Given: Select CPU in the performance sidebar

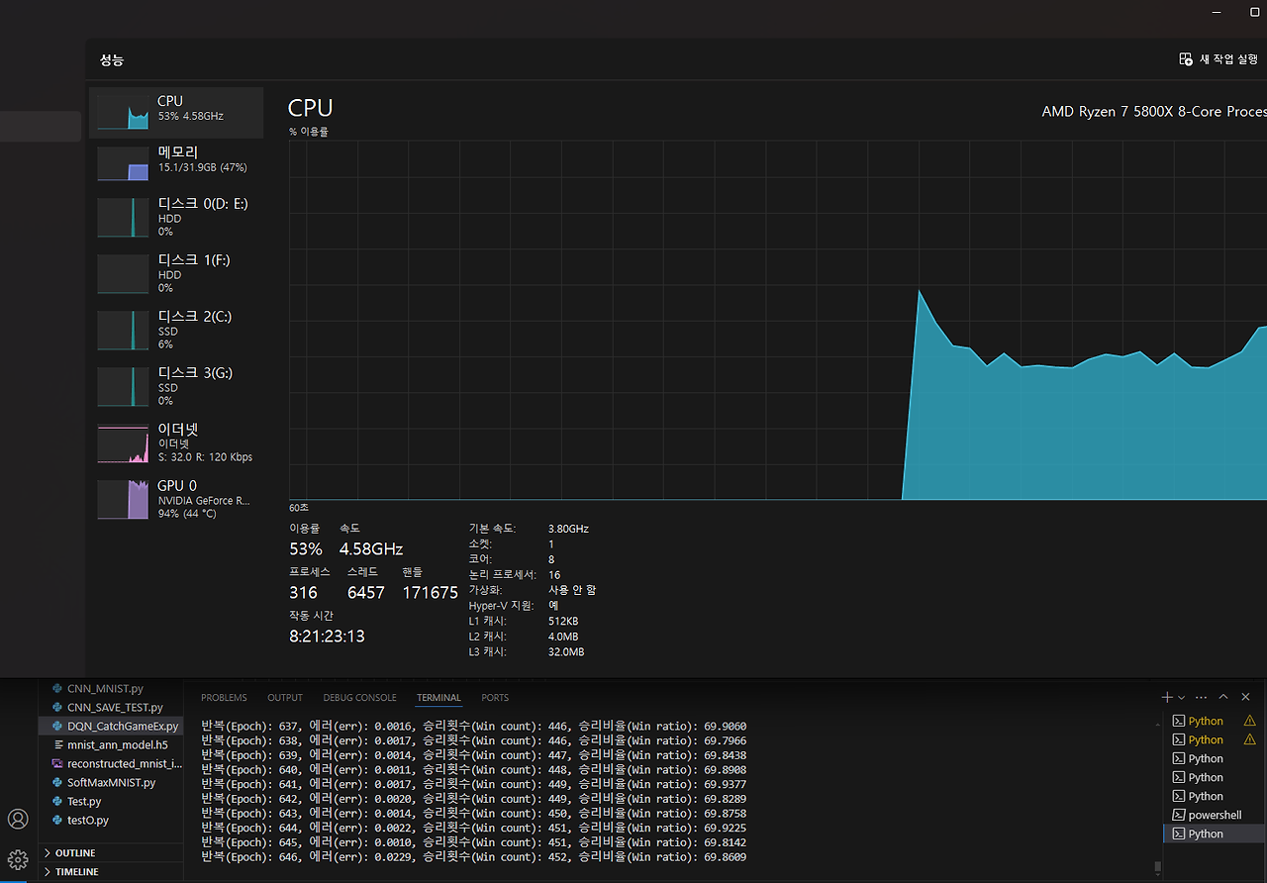Looking at the screenshot, I should pyautogui.click(x=176, y=112).
